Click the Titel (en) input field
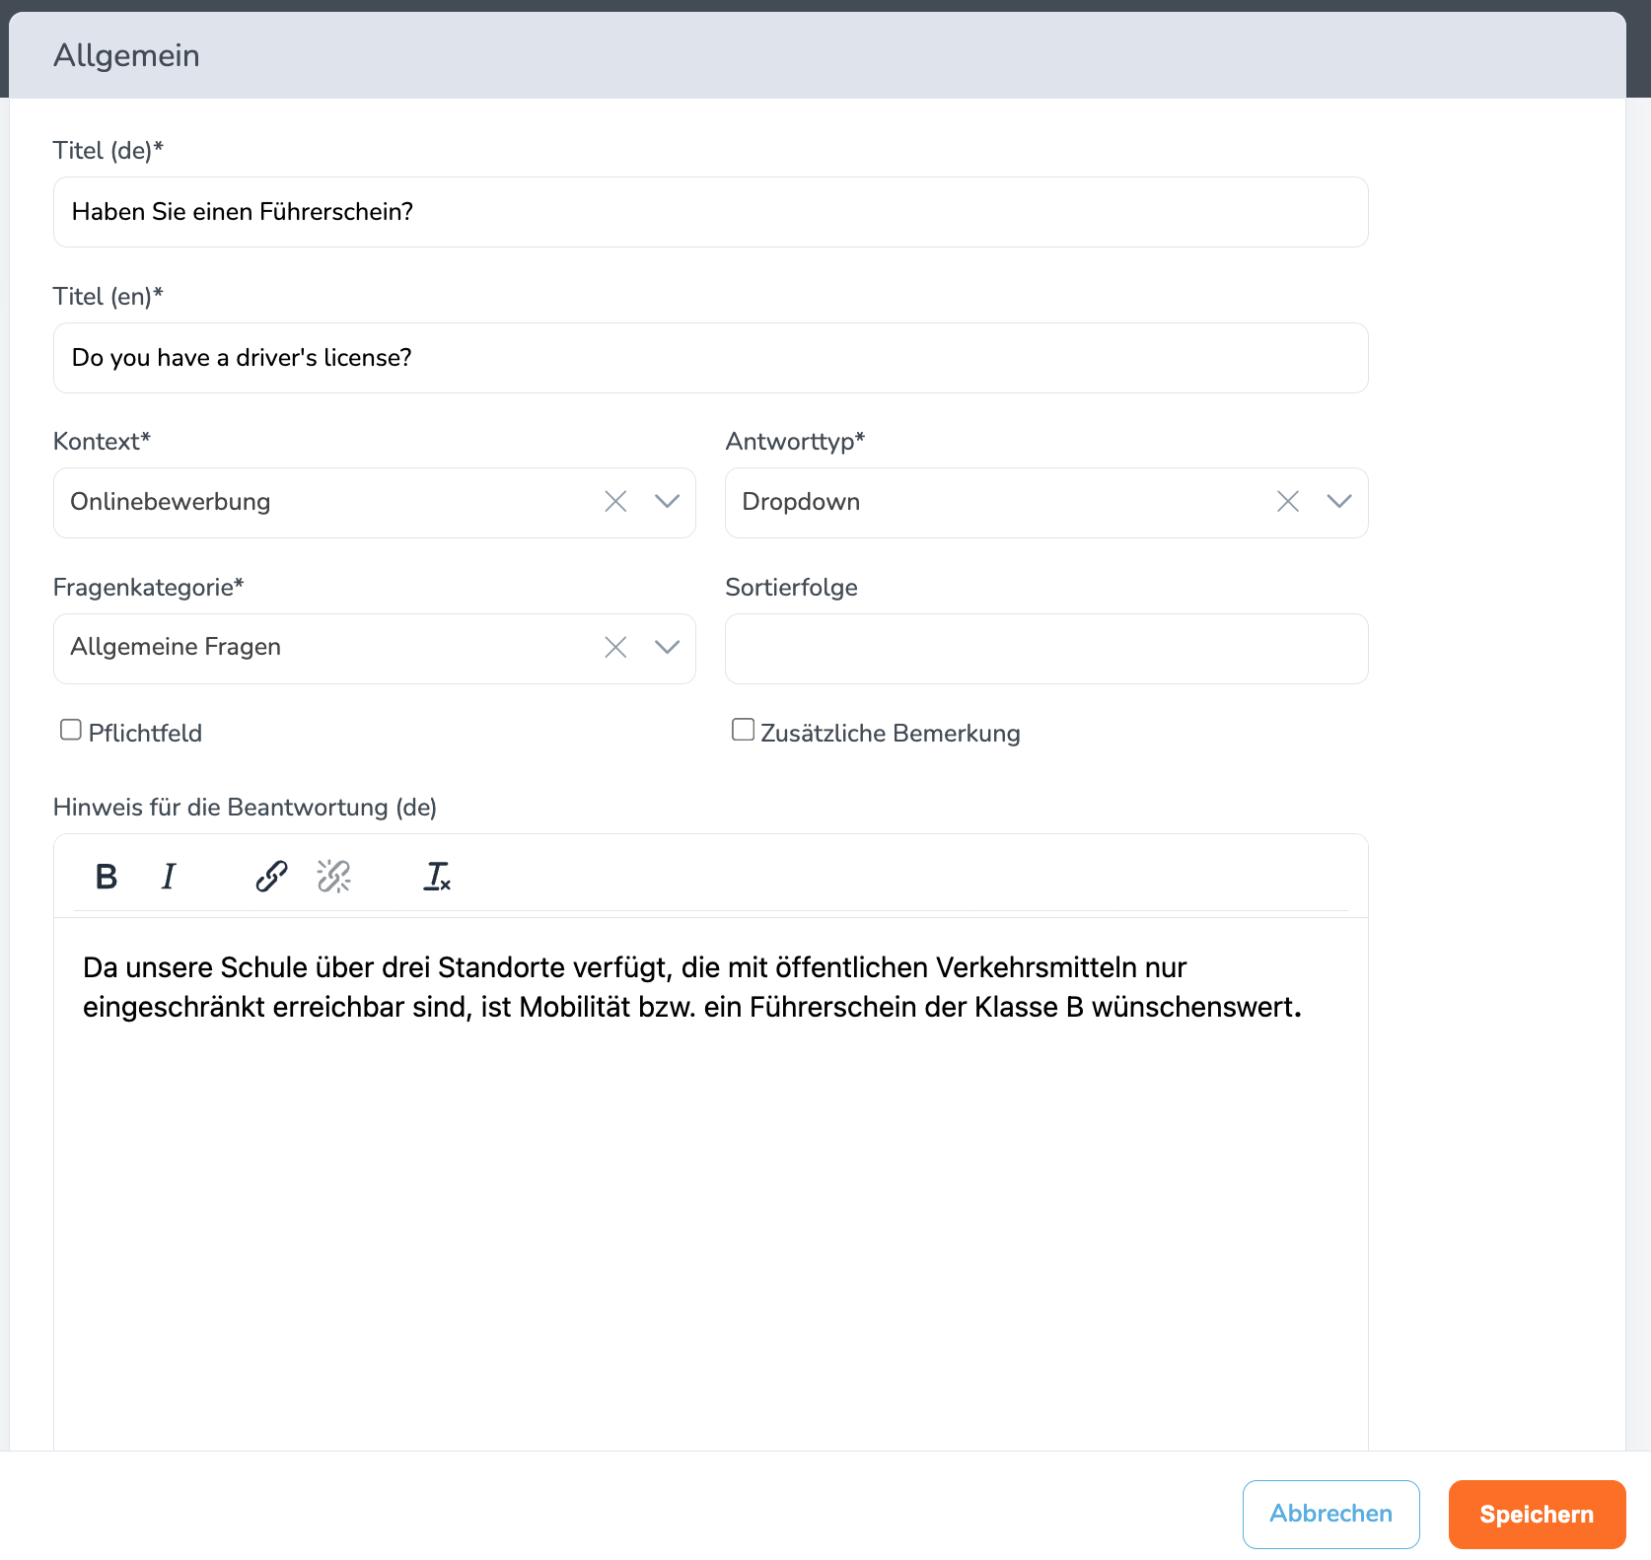 (x=709, y=357)
